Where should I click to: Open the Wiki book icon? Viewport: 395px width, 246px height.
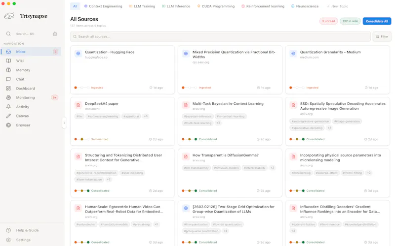[8, 61]
